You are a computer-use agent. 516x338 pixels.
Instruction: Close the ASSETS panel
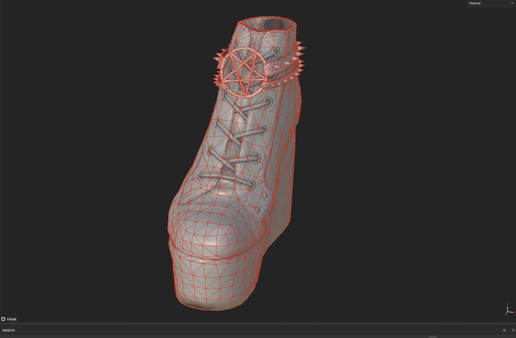(x=513, y=330)
